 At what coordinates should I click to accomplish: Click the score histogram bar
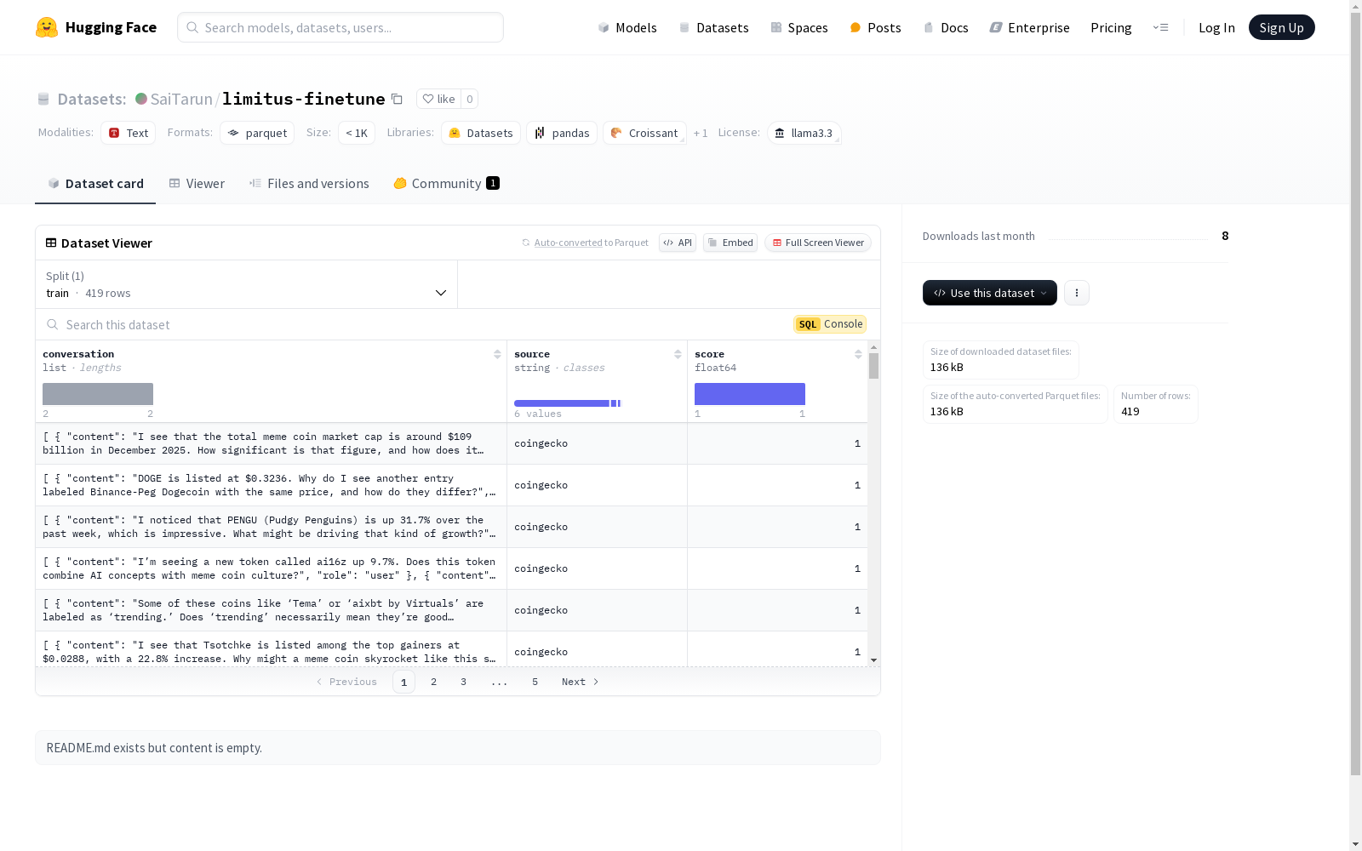pyautogui.click(x=750, y=394)
